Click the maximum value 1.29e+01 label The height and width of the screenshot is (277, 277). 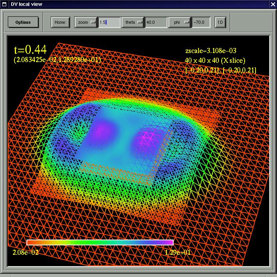178,252
